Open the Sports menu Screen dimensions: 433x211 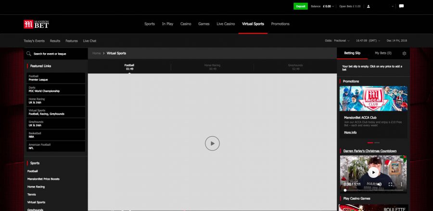pos(150,24)
